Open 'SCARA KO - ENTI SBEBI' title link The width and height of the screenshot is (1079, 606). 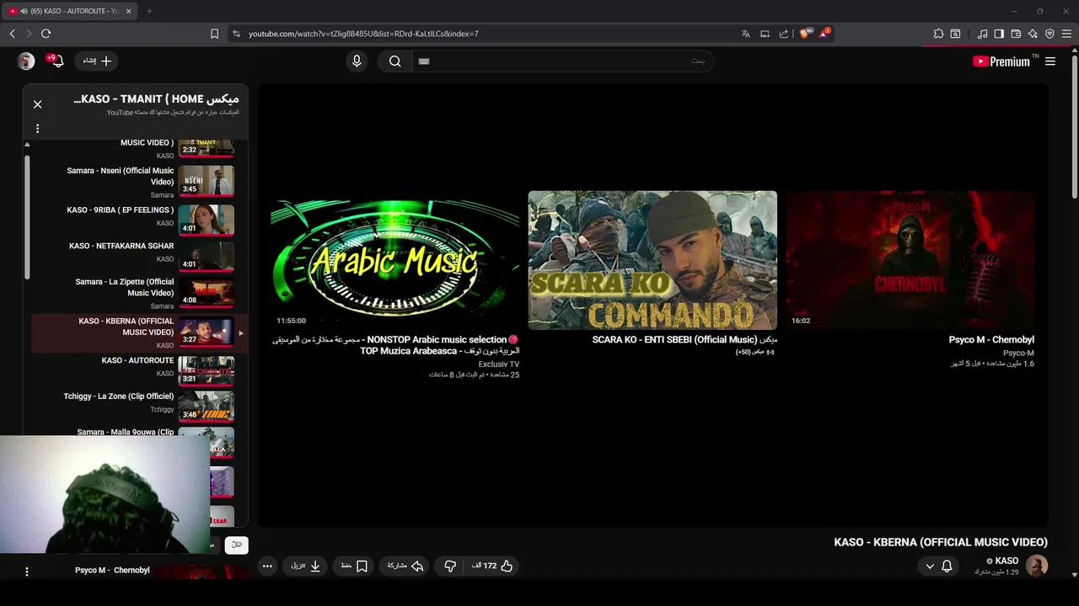tap(684, 340)
